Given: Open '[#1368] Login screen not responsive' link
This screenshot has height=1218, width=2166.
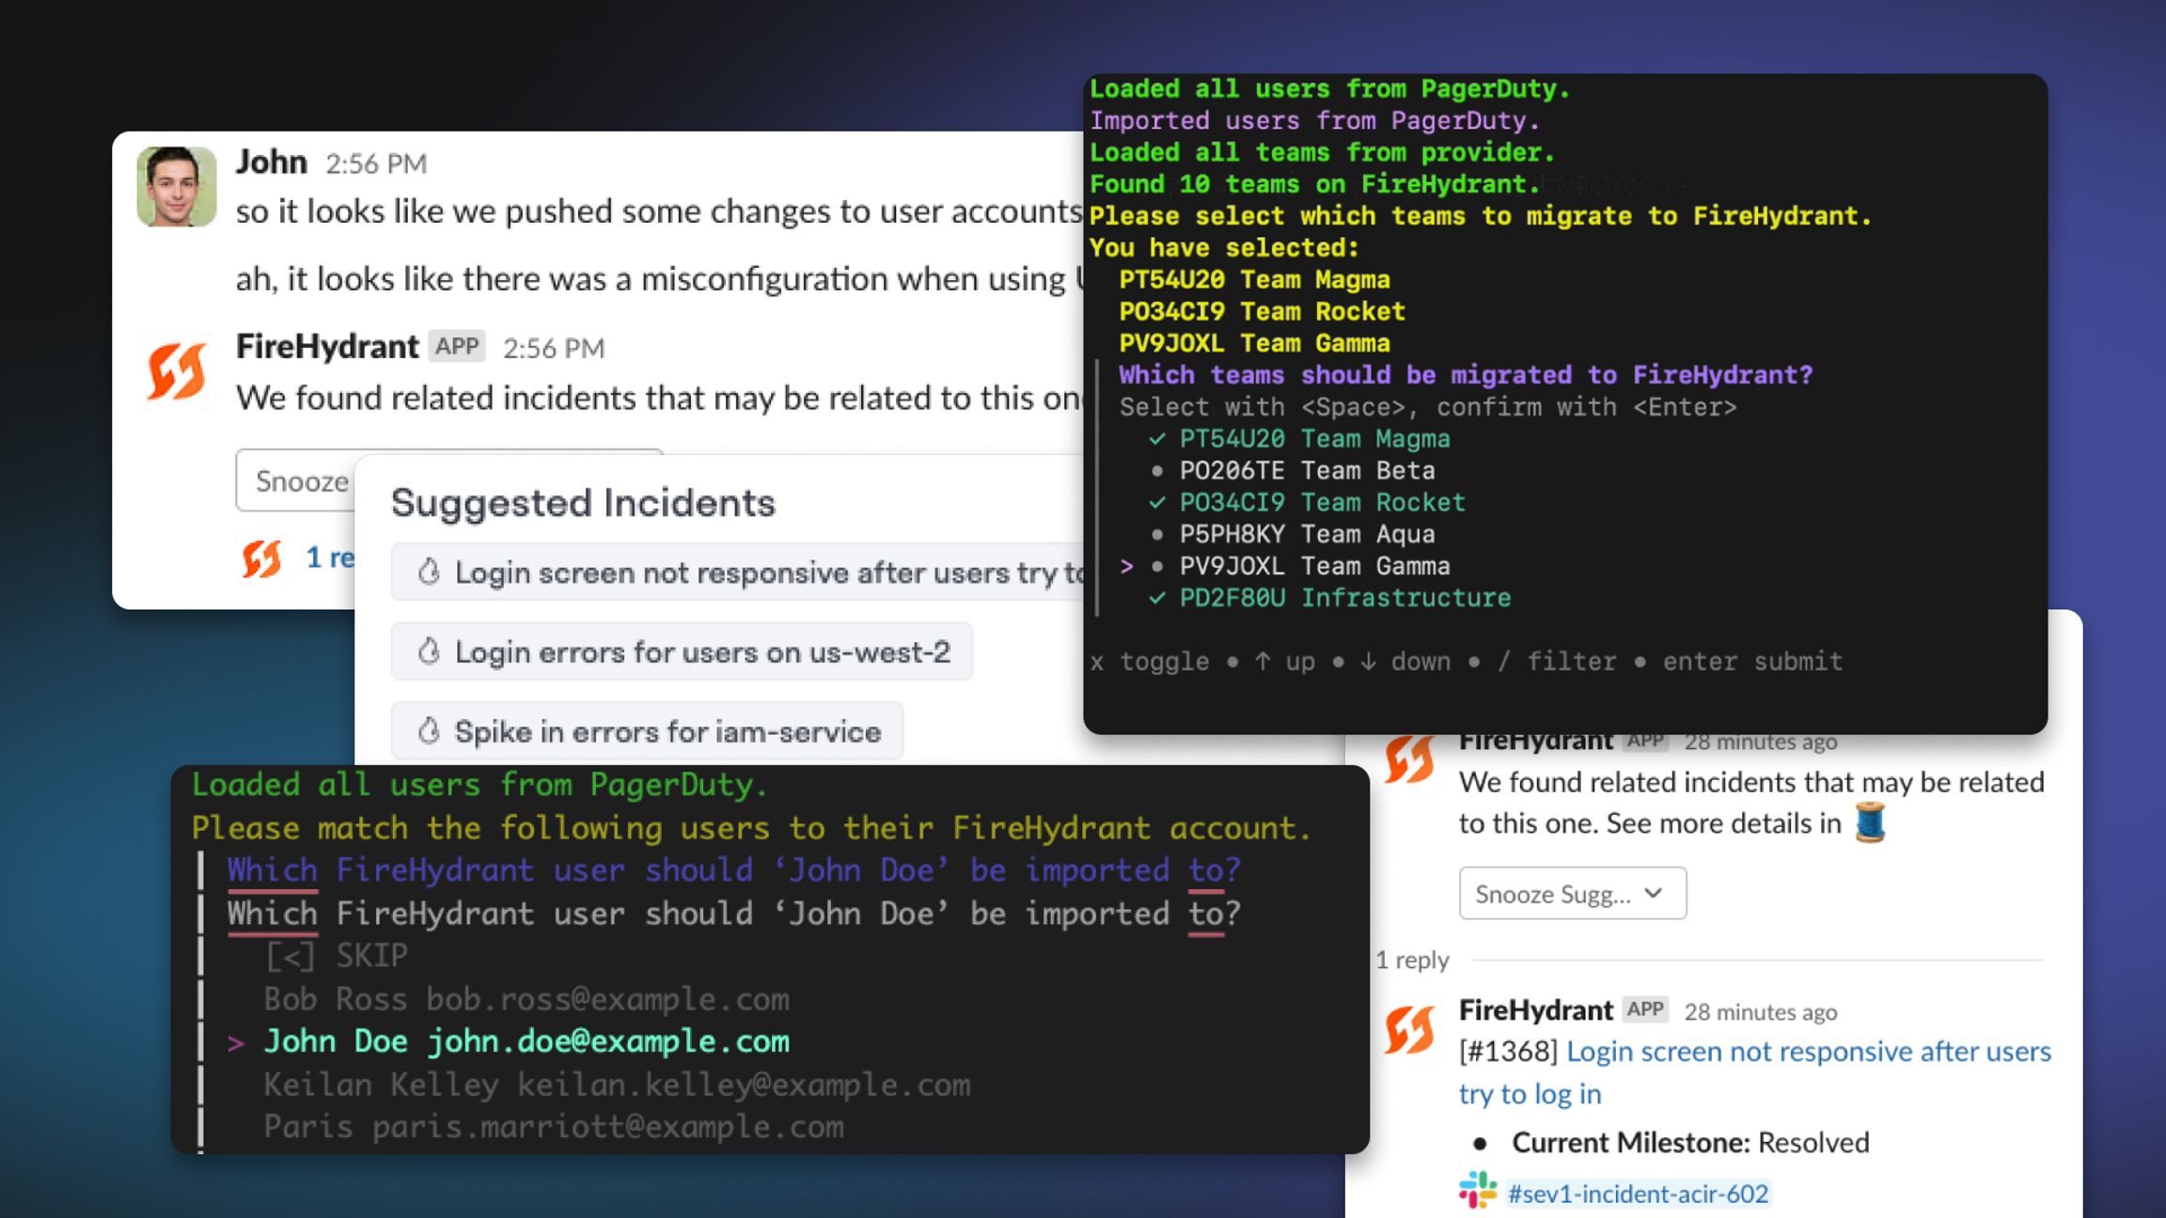Looking at the screenshot, I should coord(1754,1072).
